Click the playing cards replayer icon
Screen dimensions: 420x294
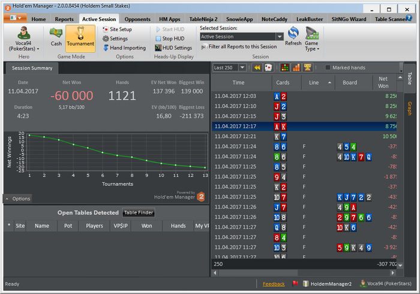(268, 67)
